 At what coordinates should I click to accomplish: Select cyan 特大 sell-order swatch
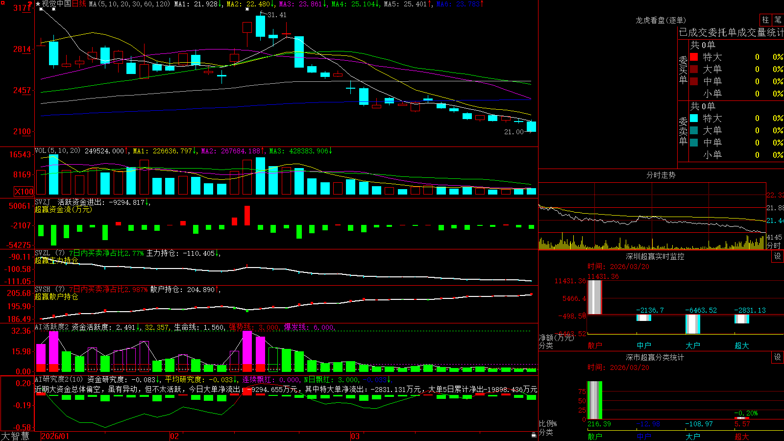coord(694,118)
